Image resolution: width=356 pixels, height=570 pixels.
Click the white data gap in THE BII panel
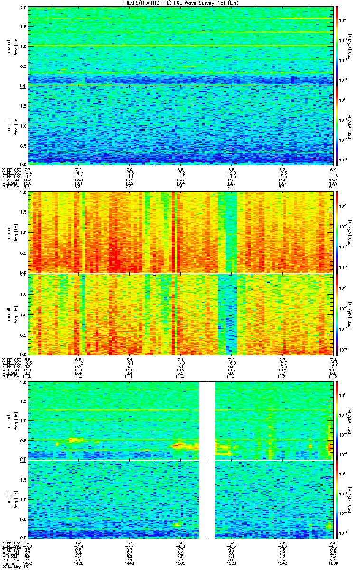pyautogui.click(x=206, y=499)
